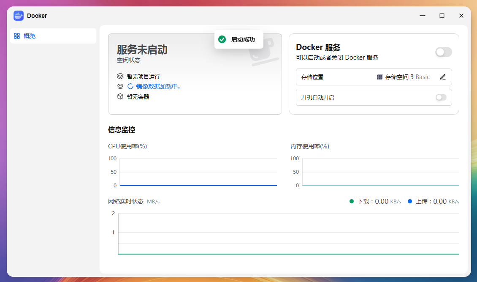Click the cube icon beside 暂无容器

[120, 96]
